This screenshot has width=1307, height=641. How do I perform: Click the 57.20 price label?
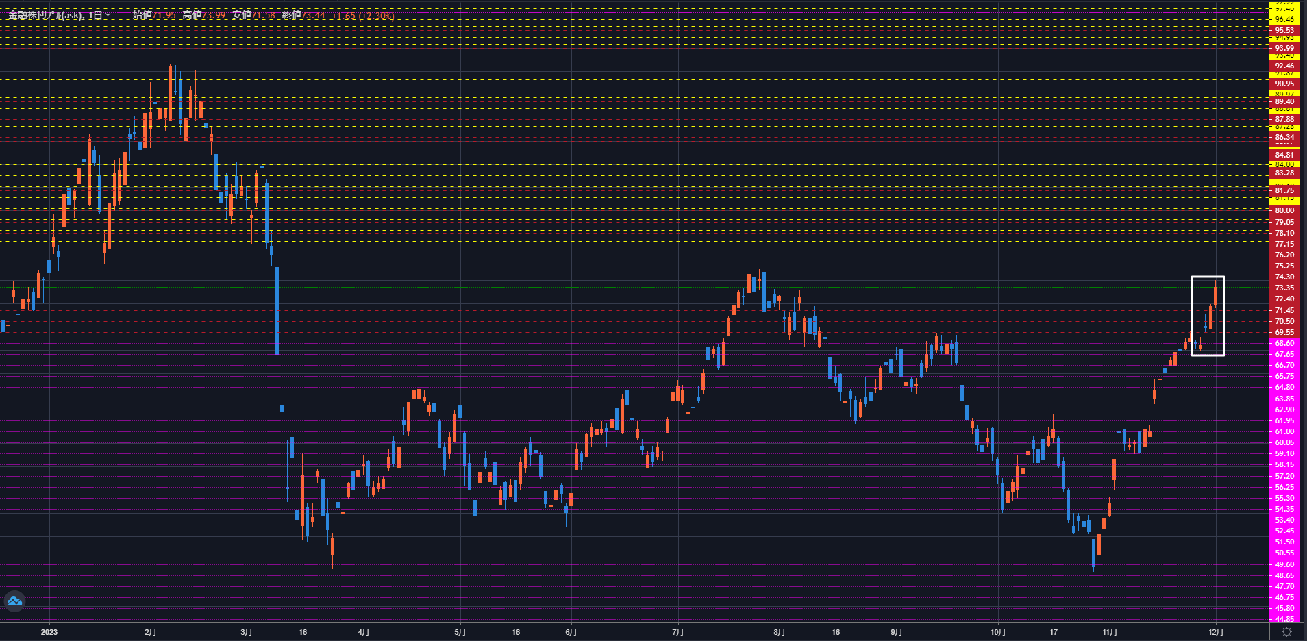[1284, 476]
